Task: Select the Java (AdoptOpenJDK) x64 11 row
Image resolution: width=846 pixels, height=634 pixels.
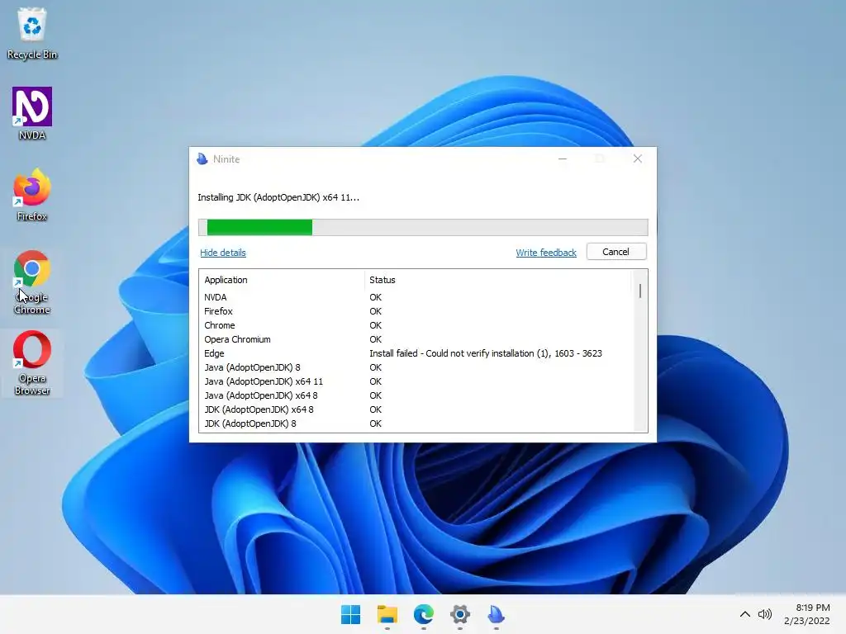Action: 416,381
